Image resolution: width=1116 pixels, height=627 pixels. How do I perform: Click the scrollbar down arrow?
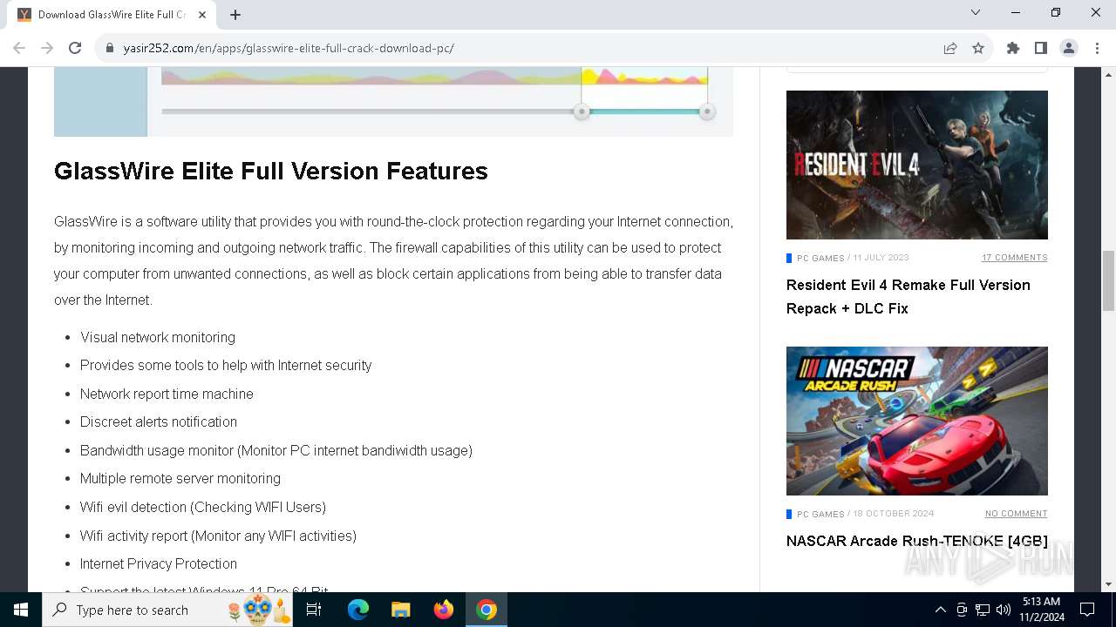pyautogui.click(x=1108, y=584)
